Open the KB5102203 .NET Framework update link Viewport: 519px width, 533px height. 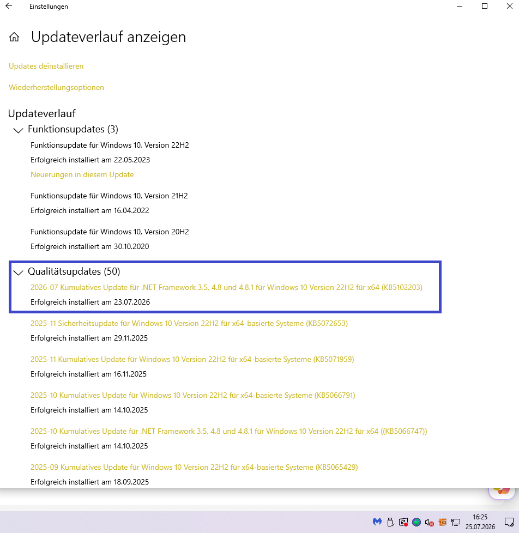pyautogui.click(x=226, y=287)
